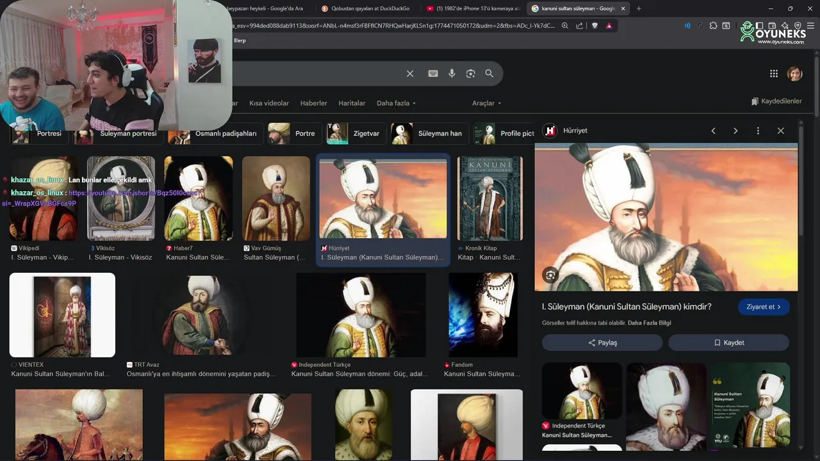Expand the Daha fazla dropdown

(396, 103)
